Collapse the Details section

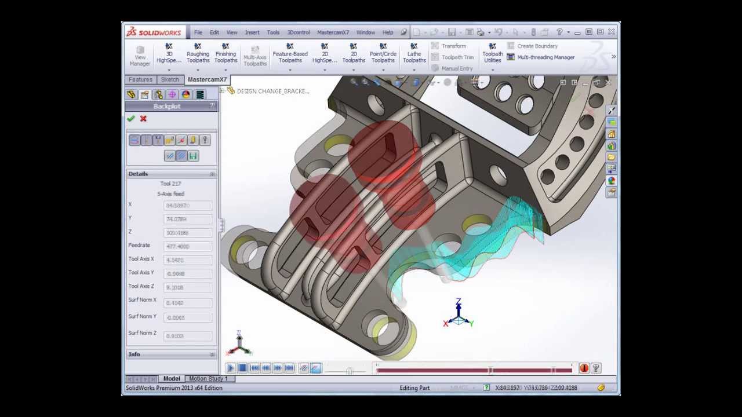pyautogui.click(x=212, y=174)
